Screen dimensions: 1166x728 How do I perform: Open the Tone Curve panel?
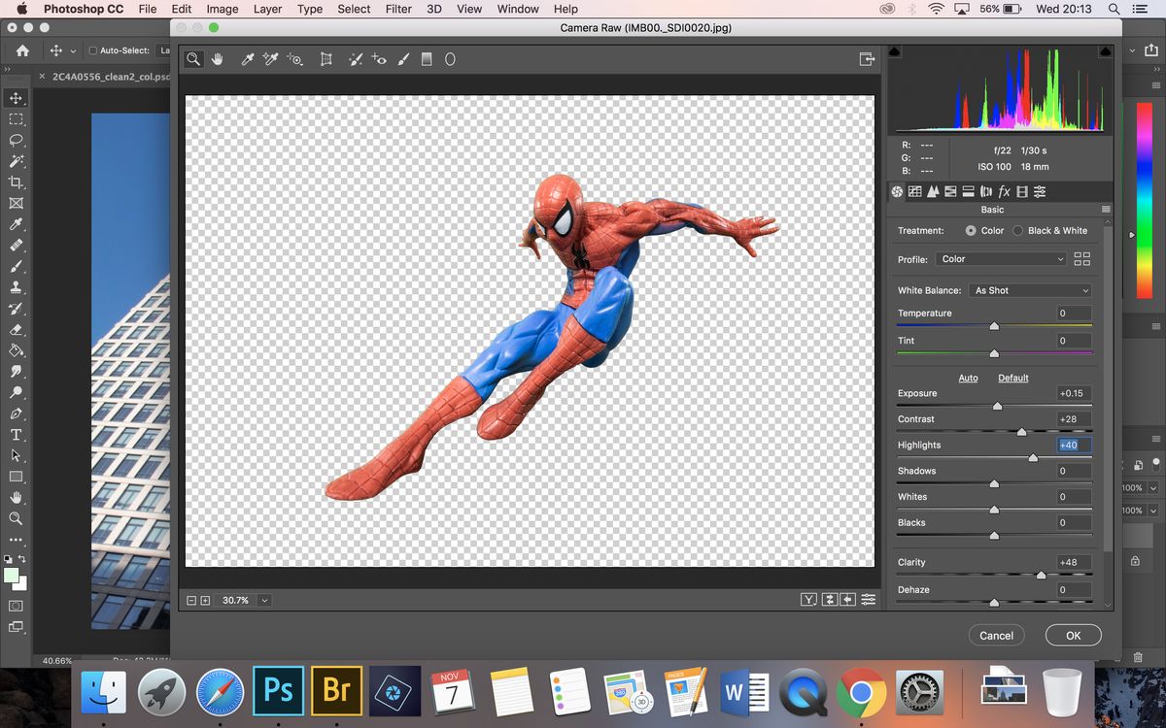click(914, 191)
